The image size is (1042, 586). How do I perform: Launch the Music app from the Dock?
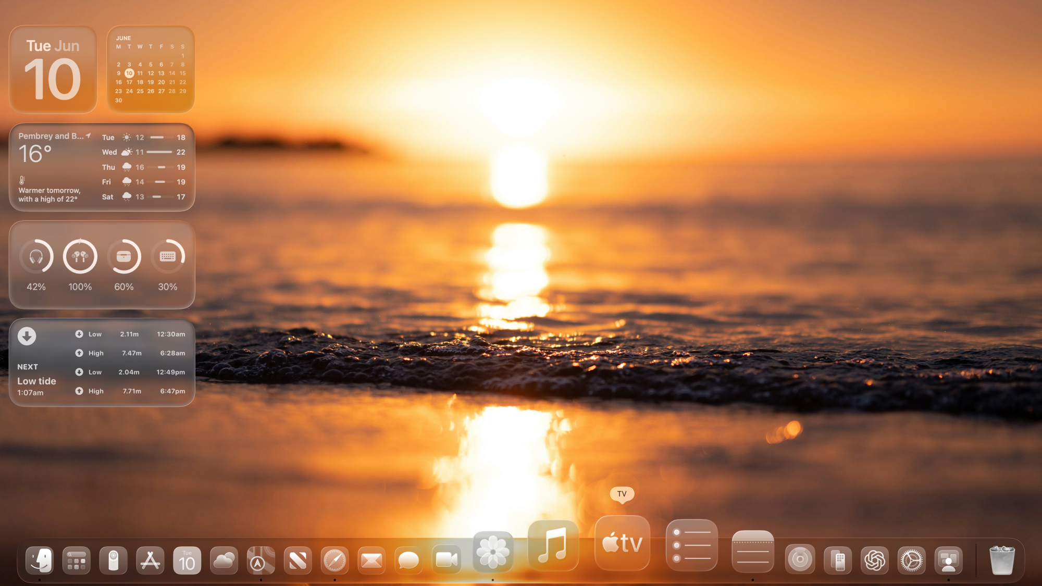click(x=553, y=545)
